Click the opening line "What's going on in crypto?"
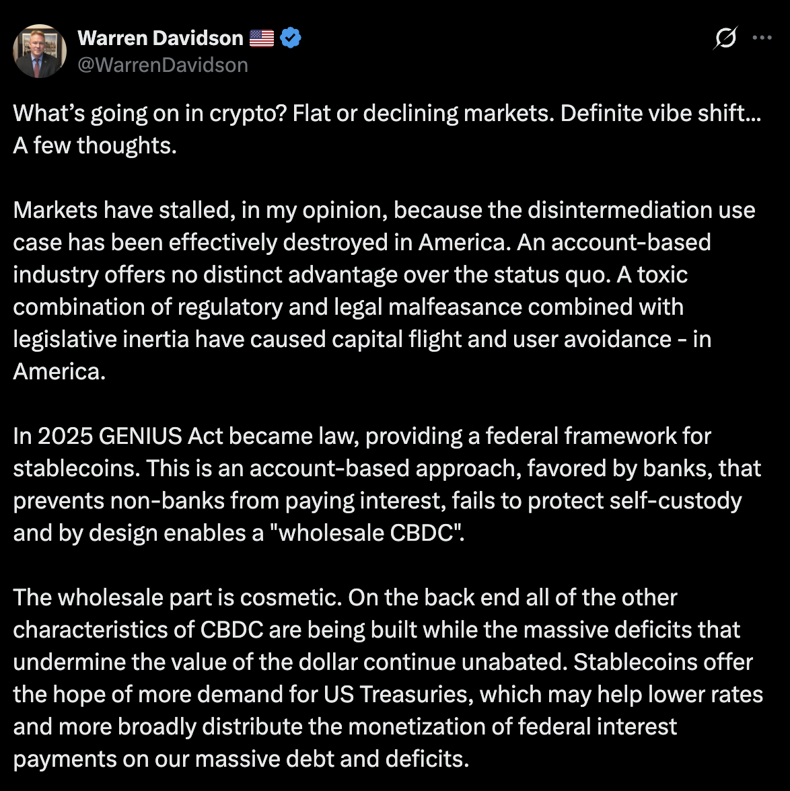Viewport: 790px width, 791px height. pyautogui.click(x=150, y=114)
